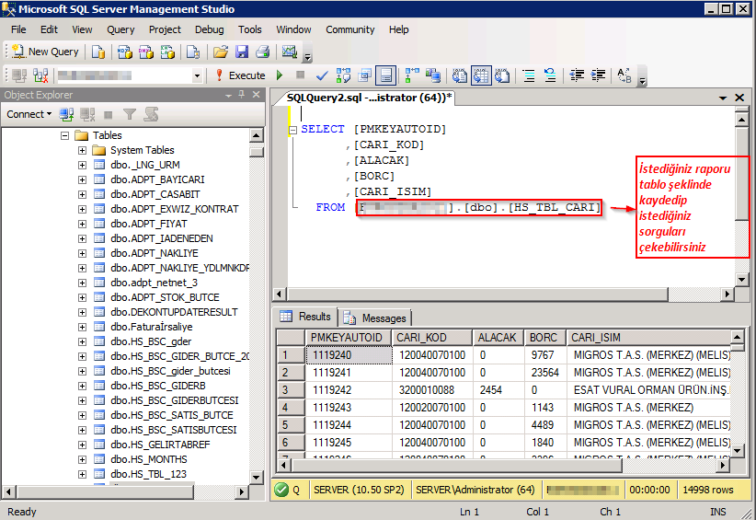Click the green Debug play icon

point(280,75)
